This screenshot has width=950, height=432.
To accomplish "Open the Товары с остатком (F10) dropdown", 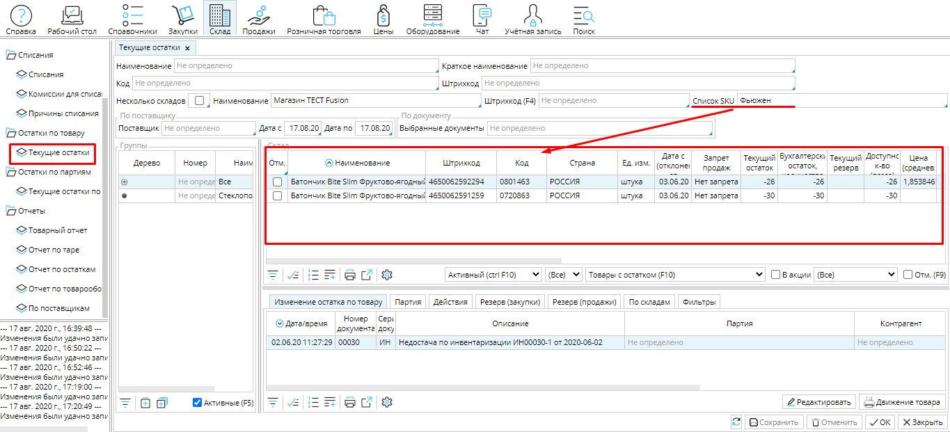I will pos(675,275).
